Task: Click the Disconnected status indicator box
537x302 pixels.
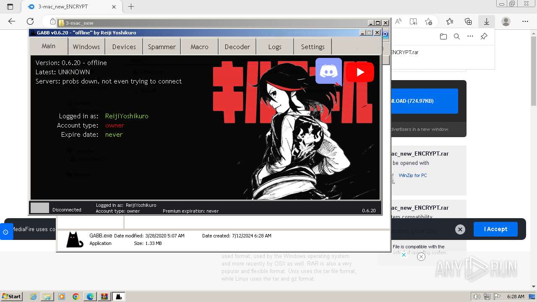Action: (40, 208)
